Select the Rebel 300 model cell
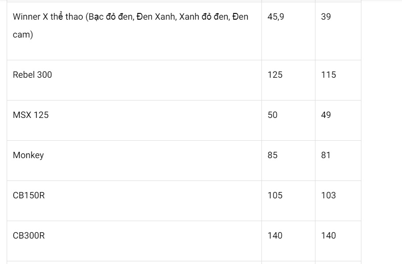 pos(32,75)
